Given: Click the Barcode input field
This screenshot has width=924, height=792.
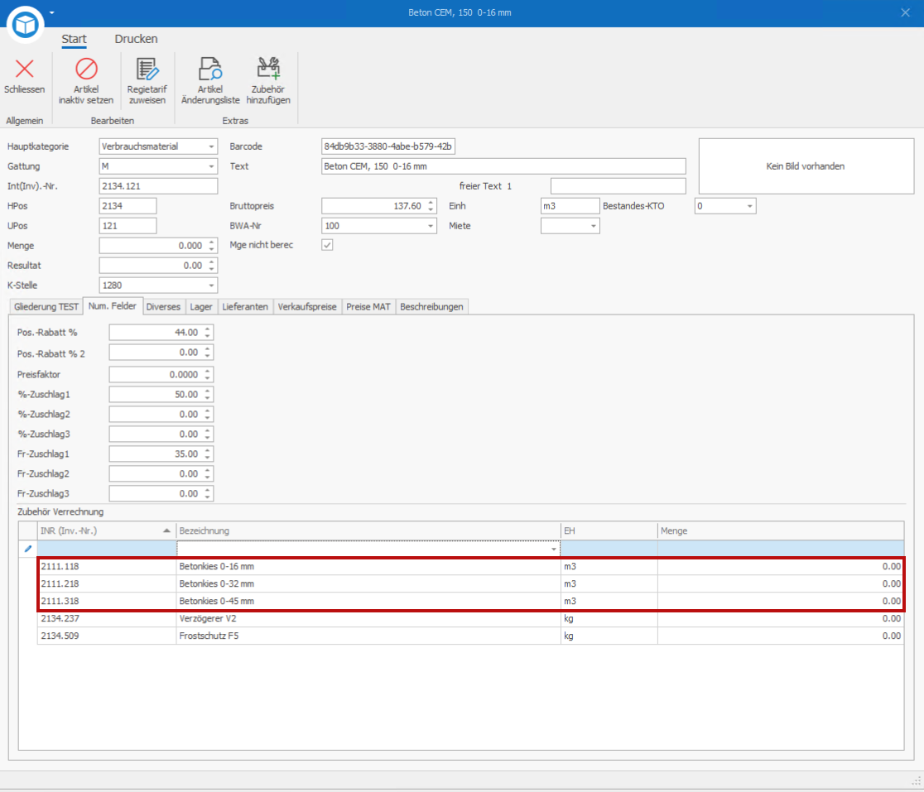Looking at the screenshot, I should [388, 146].
